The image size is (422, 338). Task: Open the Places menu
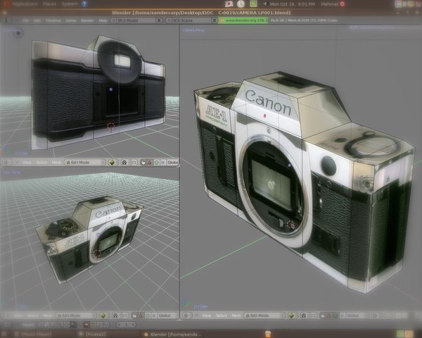pos(49,4)
